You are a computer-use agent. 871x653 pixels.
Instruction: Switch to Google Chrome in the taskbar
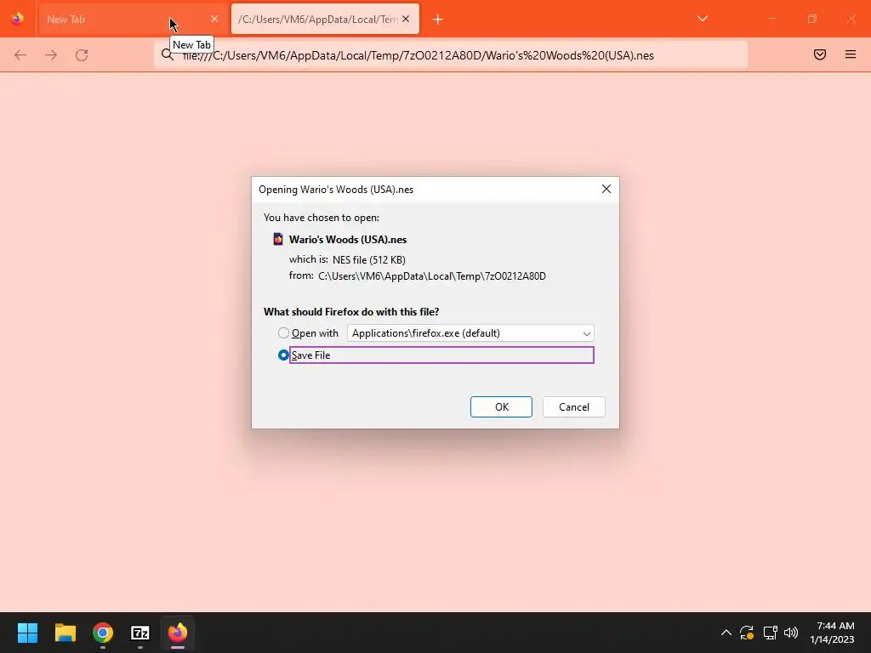[103, 633]
